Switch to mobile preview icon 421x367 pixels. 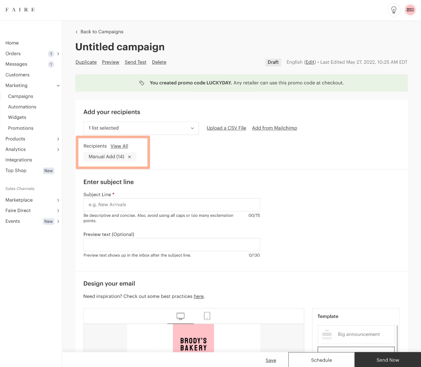click(207, 316)
